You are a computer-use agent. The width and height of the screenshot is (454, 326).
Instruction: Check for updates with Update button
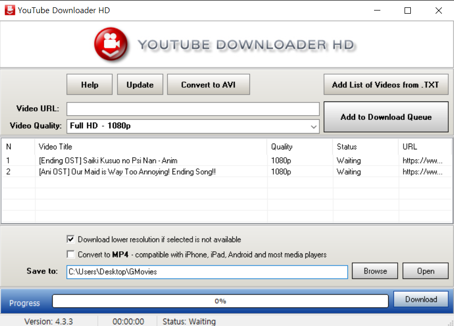(x=140, y=85)
